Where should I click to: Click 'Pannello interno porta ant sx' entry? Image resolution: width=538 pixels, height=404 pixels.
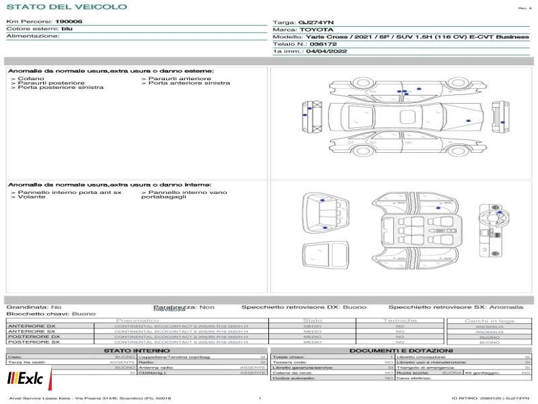66,193
